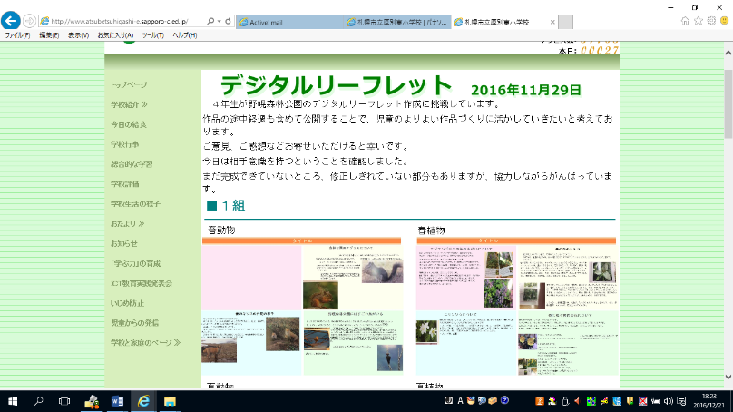
Task: Click the taskbar clock showing 18:23
Action: coord(709,401)
